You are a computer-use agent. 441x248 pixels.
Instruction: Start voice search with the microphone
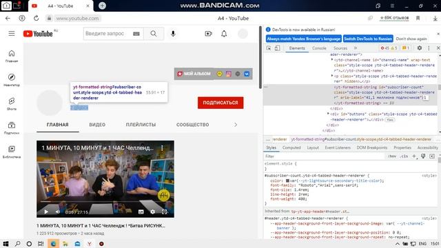pos(173,34)
